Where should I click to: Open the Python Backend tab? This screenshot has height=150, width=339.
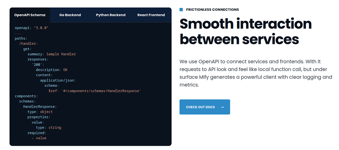(111, 15)
